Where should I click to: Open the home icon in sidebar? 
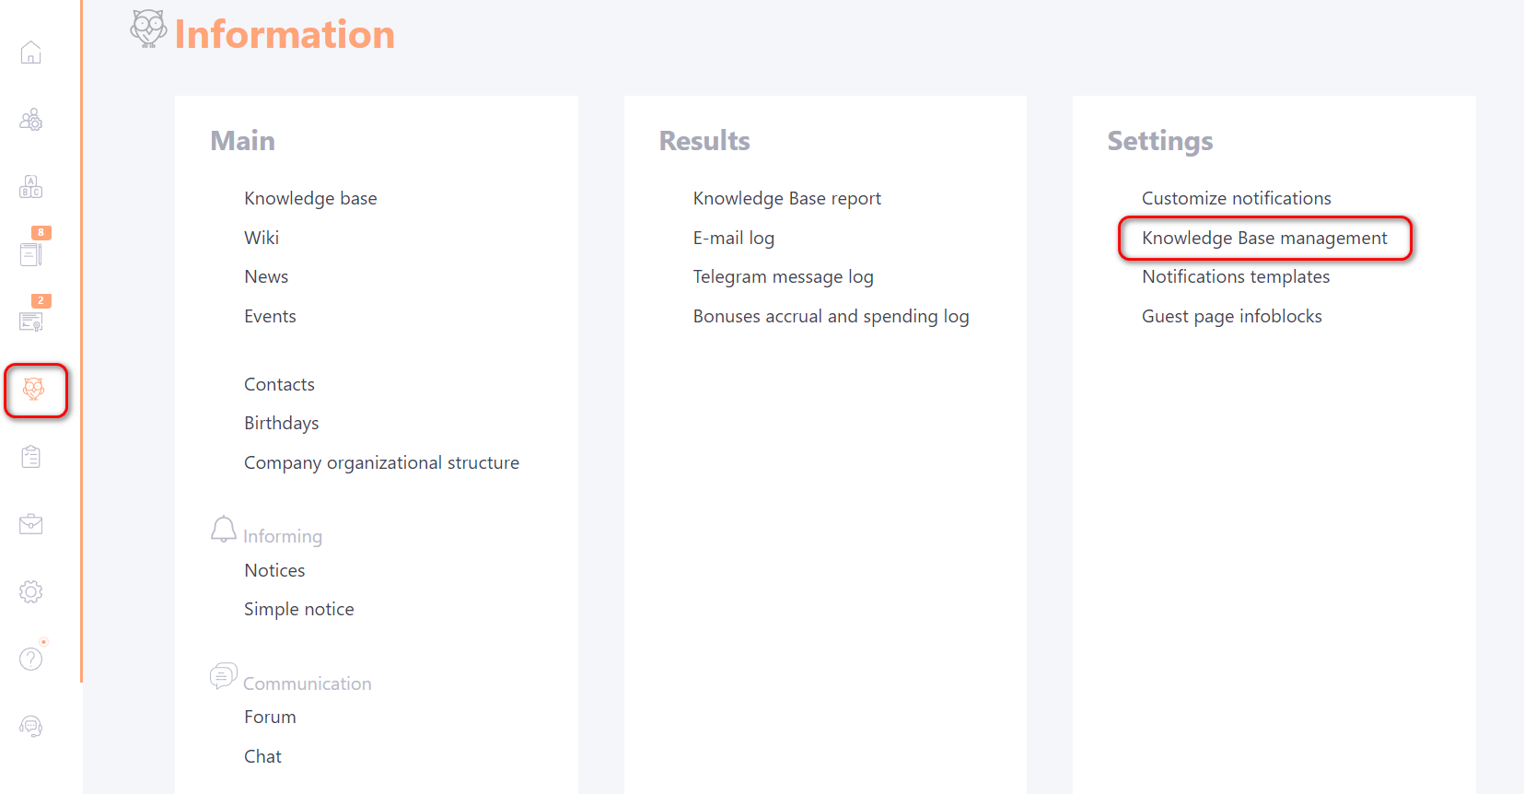click(x=31, y=53)
